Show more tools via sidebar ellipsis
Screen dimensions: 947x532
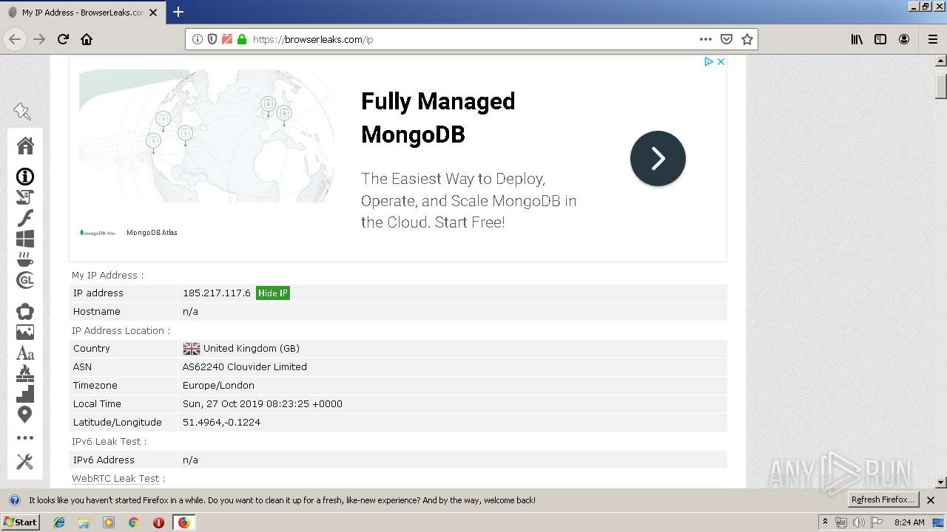25,438
